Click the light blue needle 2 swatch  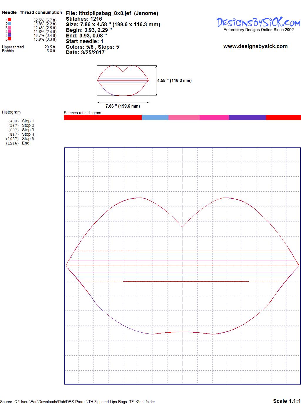click(x=10, y=24)
